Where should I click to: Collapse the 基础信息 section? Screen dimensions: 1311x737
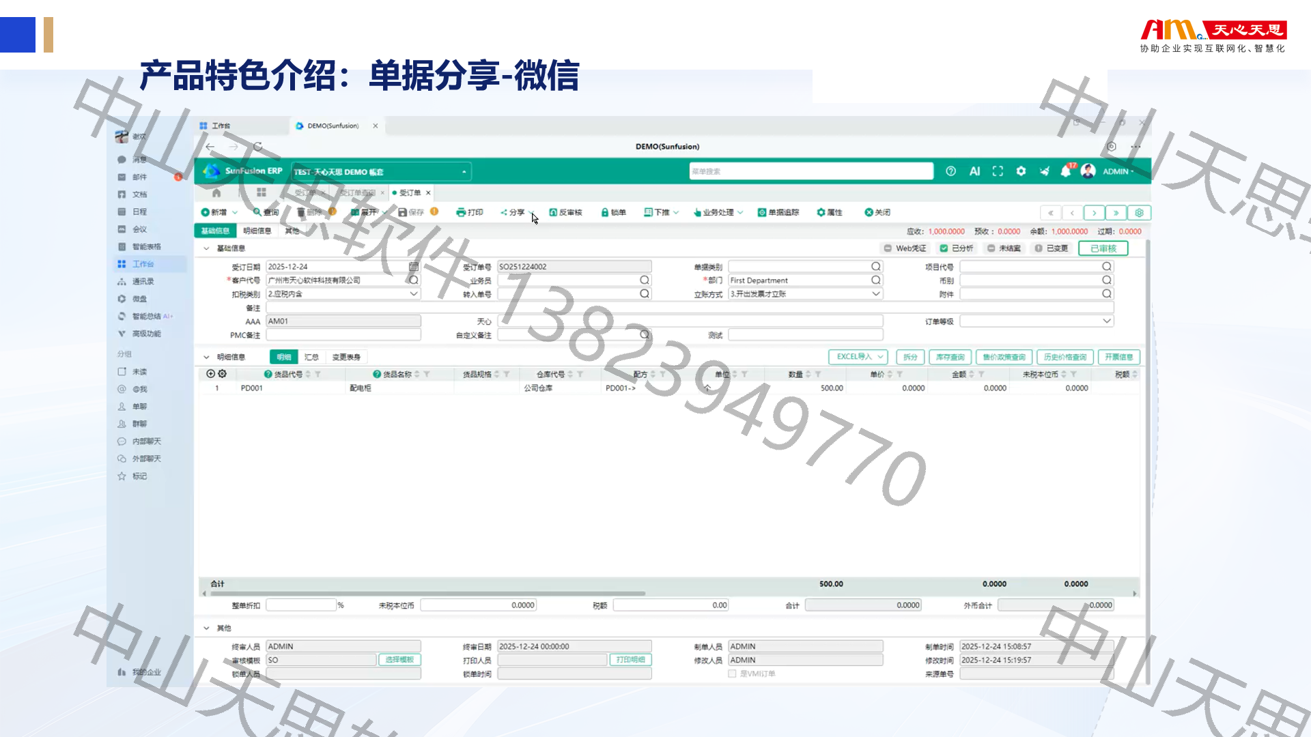point(206,248)
